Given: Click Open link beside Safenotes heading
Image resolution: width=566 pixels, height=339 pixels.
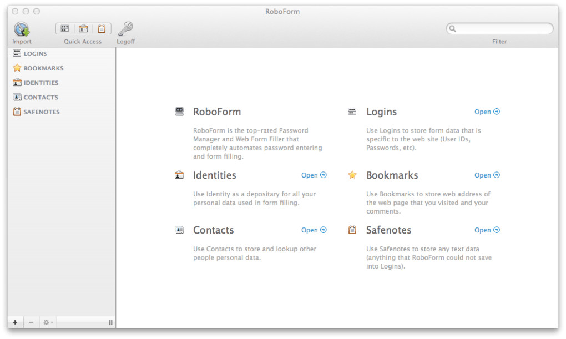Looking at the screenshot, I should (x=487, y=230).
